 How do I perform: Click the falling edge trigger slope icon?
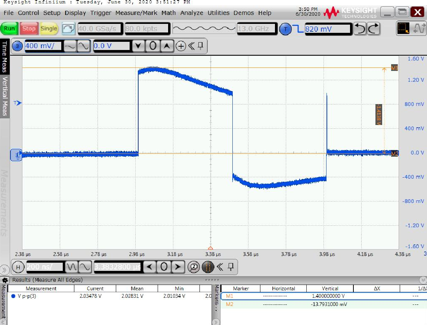(299, 29)
